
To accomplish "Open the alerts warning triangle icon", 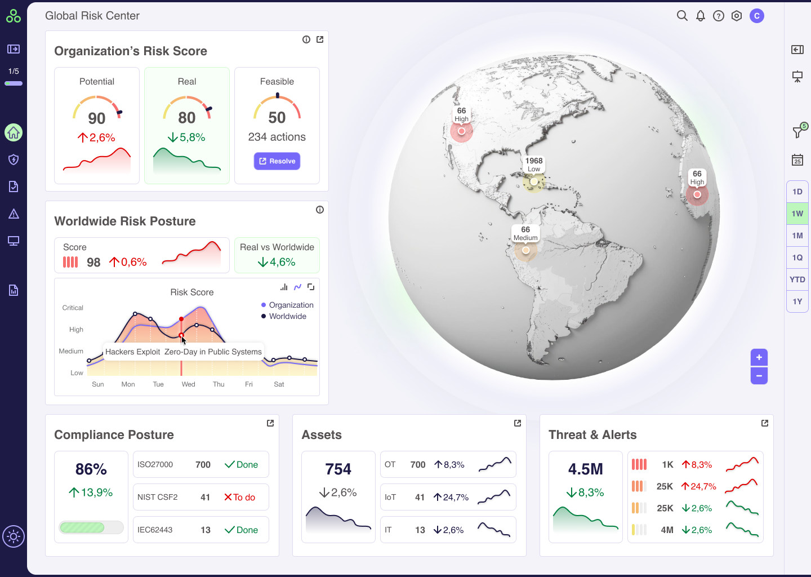I will [x=14, y=214].
